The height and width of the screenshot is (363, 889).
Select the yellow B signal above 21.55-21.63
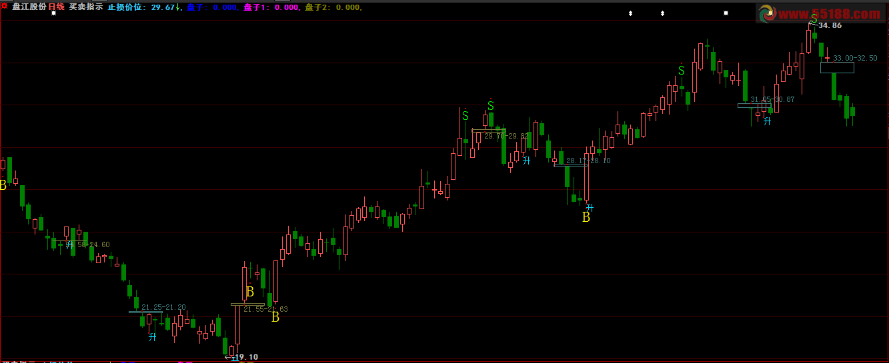[250, 292]
